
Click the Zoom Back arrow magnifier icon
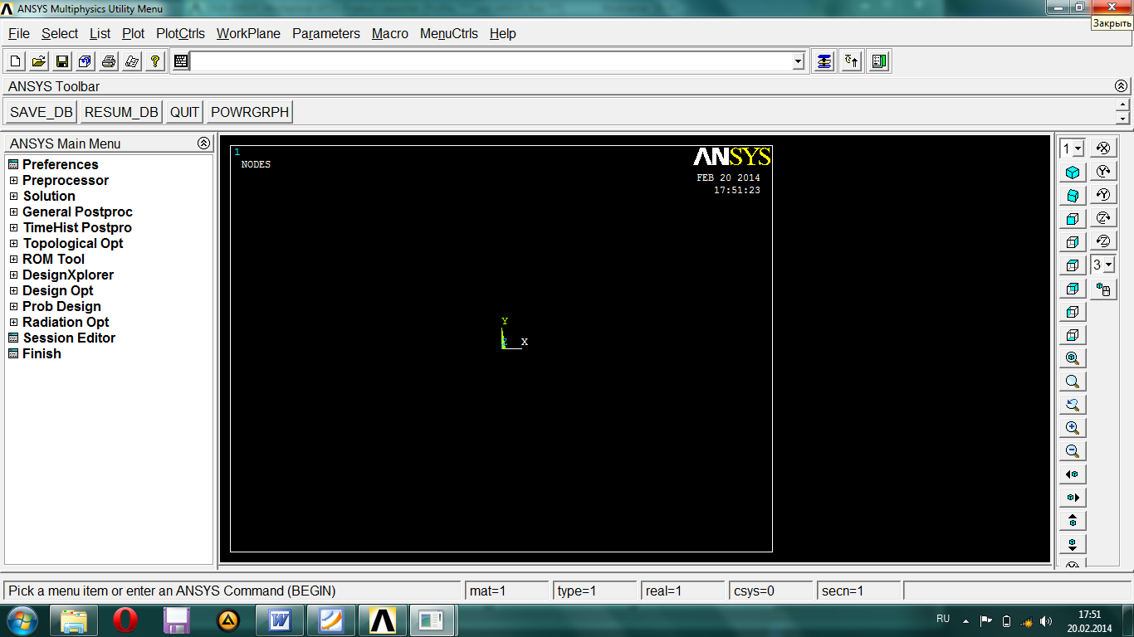click(1073, 405)
